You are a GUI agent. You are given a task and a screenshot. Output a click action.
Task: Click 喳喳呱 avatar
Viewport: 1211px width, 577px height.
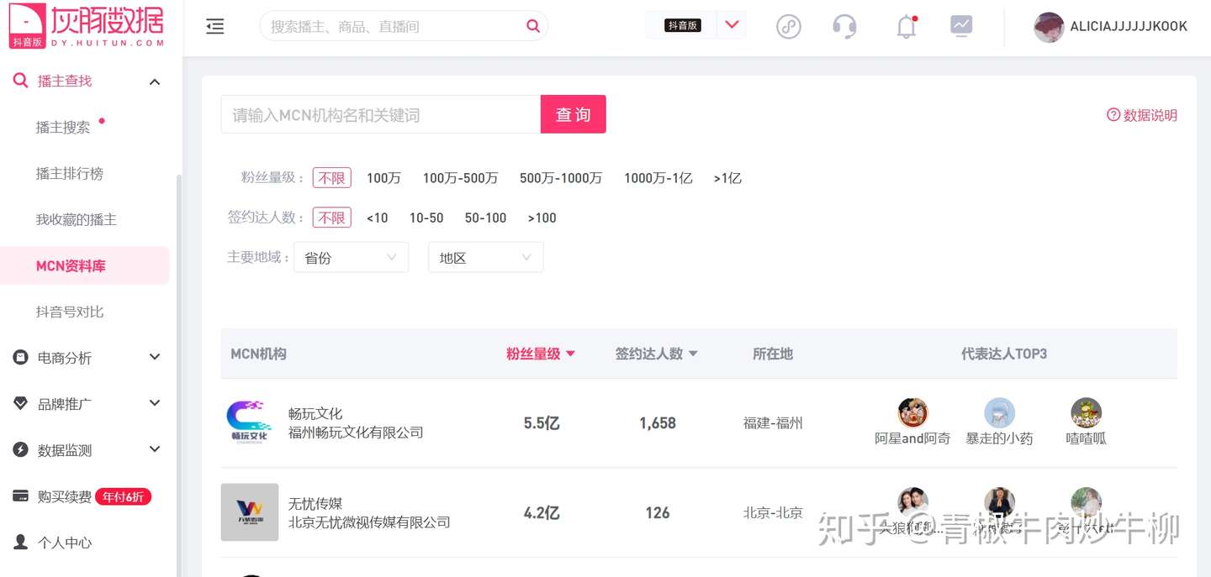[x=1087, y=413]
